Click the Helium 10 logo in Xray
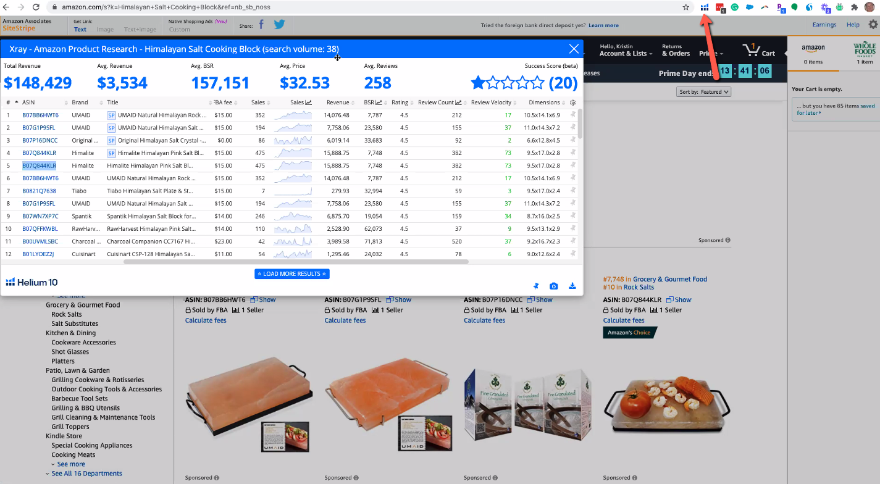 pos(31,282)
